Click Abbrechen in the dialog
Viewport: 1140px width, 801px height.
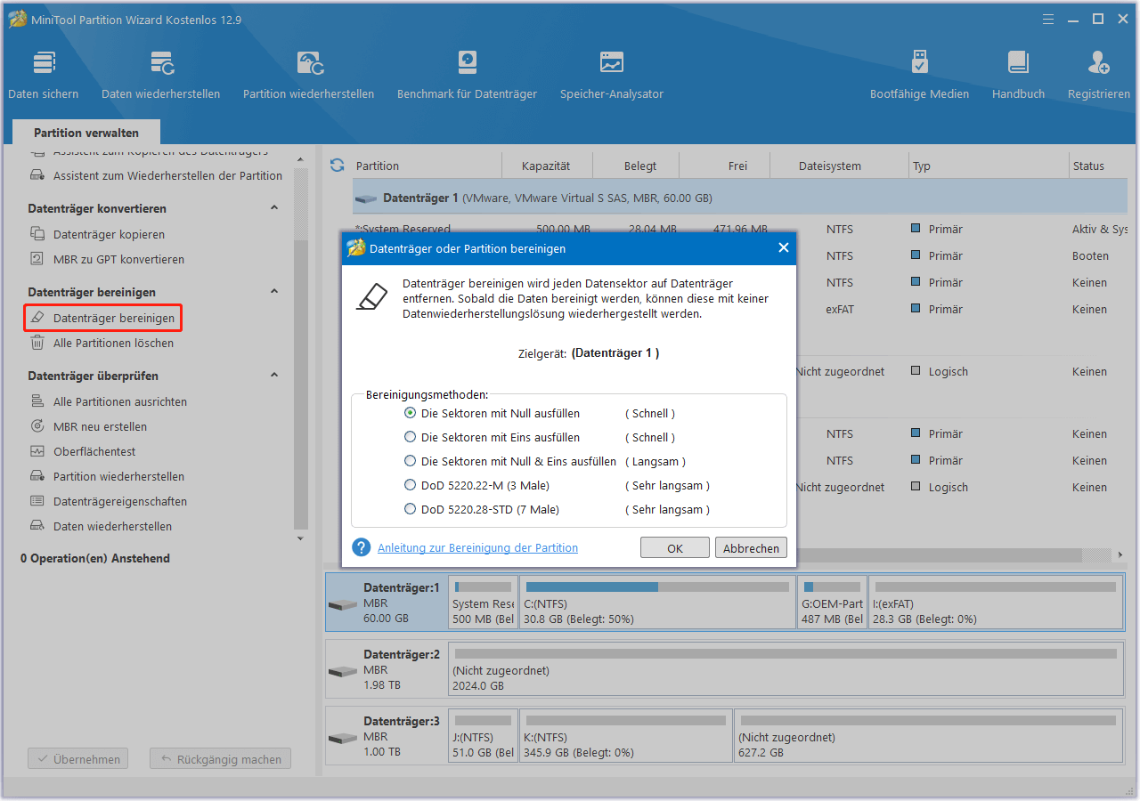pos(751,548)
